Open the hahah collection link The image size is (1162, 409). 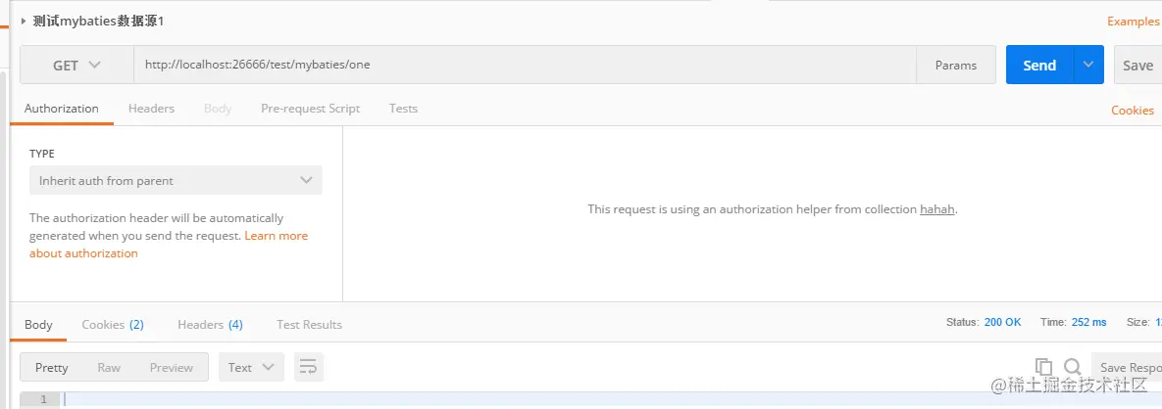[x=936, y=209]
